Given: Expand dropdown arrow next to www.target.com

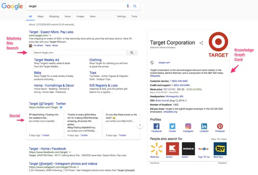Looking at the screenshot, I should pos(50,36).
